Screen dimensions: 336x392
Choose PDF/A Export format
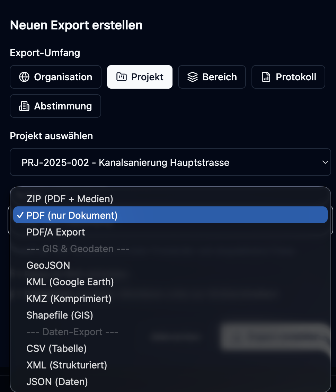(55, 232)
